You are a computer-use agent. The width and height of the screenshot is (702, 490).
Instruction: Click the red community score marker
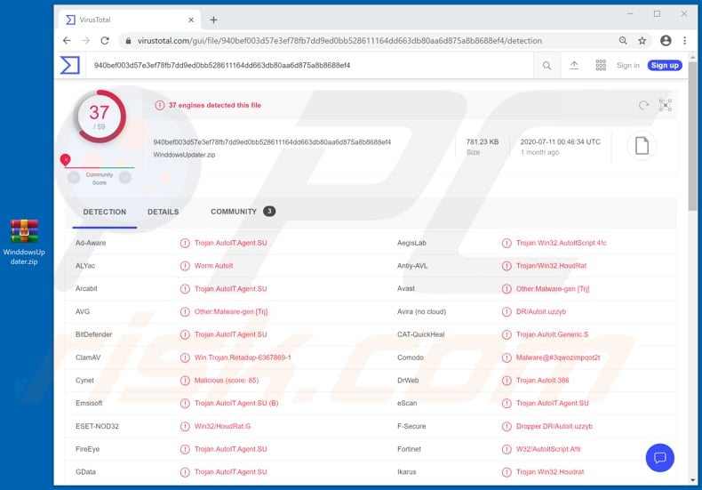(66, 159)
